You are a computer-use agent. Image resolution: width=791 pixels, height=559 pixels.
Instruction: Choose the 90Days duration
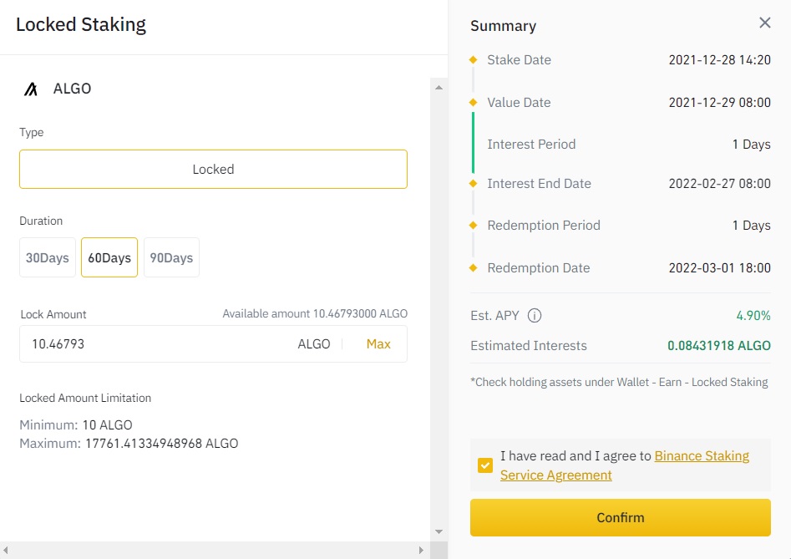pyautogui.click(x=171, y=257)
